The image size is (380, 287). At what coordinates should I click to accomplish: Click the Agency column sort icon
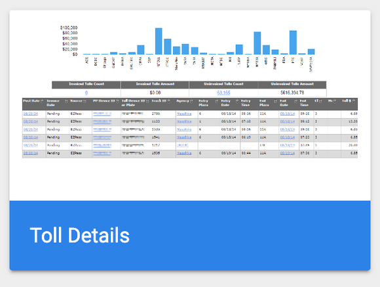pos(192,101)
